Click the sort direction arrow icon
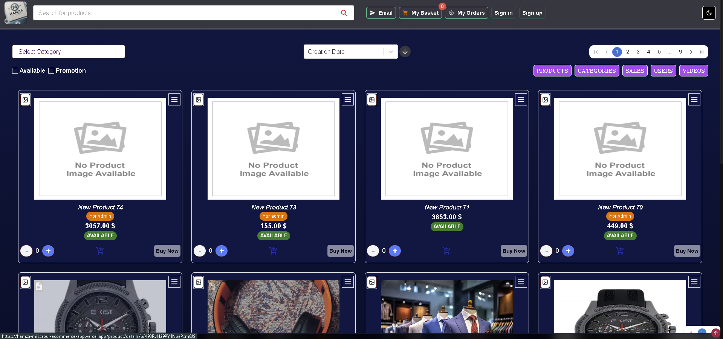The height and width of the screenshot is (339, 723). pyautogui.click(x=405, y=52)
